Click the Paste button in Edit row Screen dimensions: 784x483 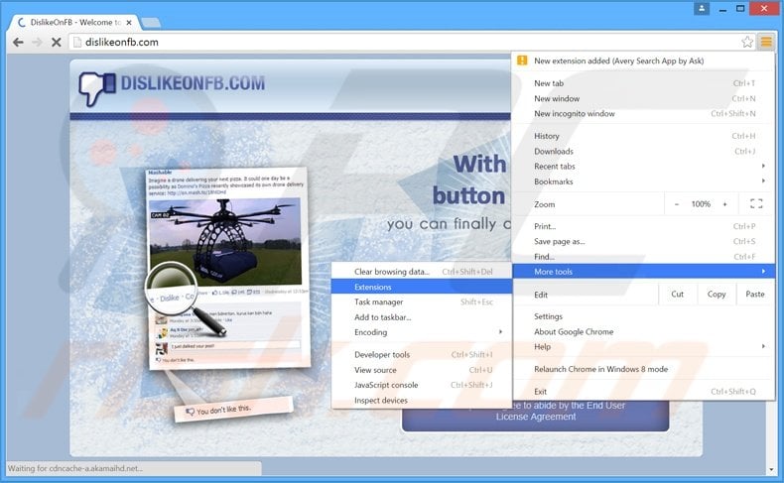point(755,294)
